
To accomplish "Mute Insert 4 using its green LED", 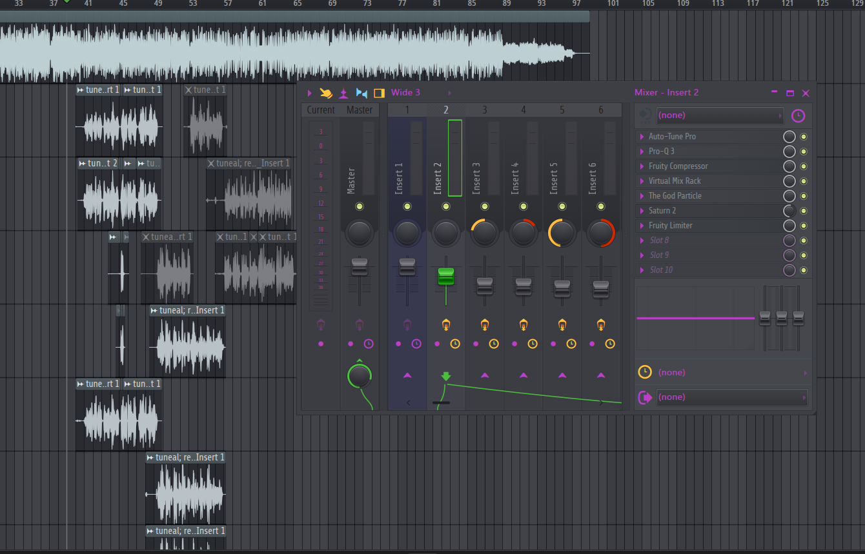I will [524, 206].
